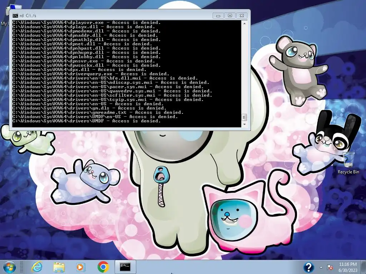Click the dpnathlp.dll access denied line
Screen dimensions: 366x274
pyautogui.click(x=86, y=40)
